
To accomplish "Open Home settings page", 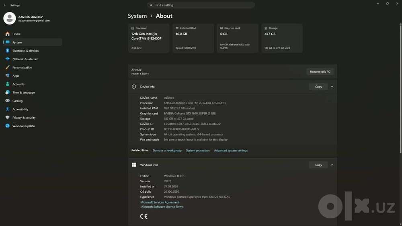I will [x=33, y=34].
